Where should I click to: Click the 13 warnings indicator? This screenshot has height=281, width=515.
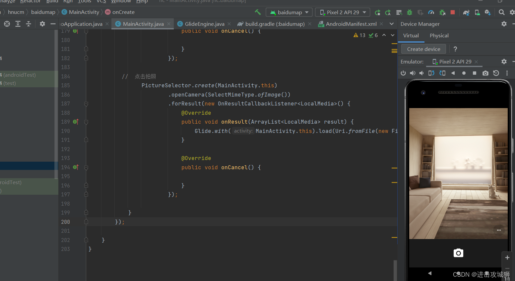coord(359,35)
